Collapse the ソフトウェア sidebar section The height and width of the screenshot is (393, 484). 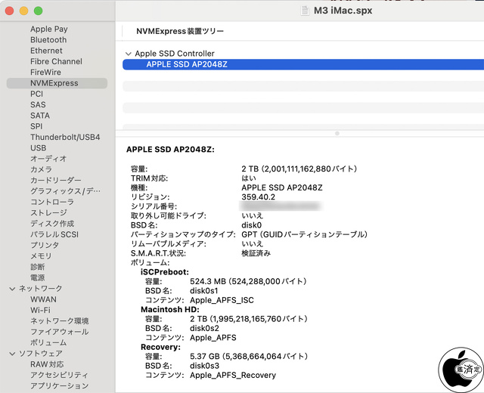[x=12, y=354]
